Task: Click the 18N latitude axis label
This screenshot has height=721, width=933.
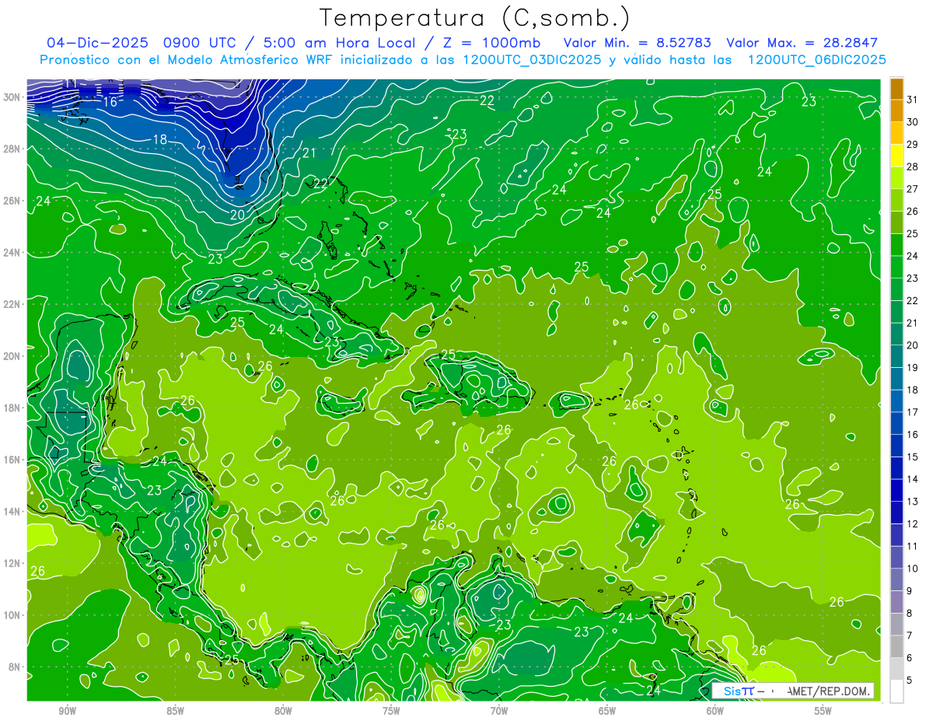Action: 12,408
